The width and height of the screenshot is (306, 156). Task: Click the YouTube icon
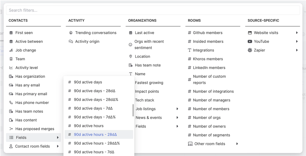[250, 41]
